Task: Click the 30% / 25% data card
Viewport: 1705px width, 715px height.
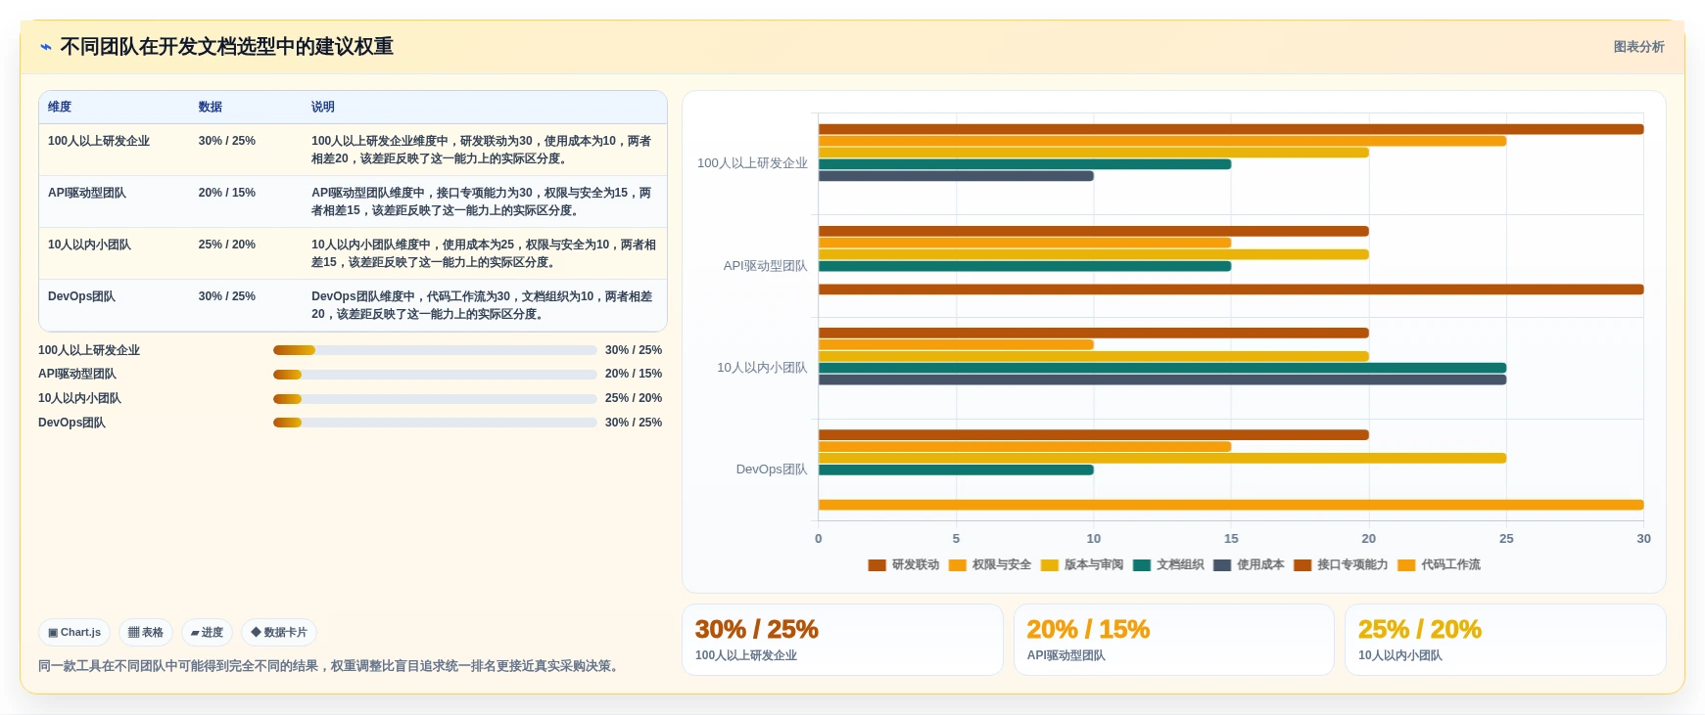Action: click(x=842, y=640)
